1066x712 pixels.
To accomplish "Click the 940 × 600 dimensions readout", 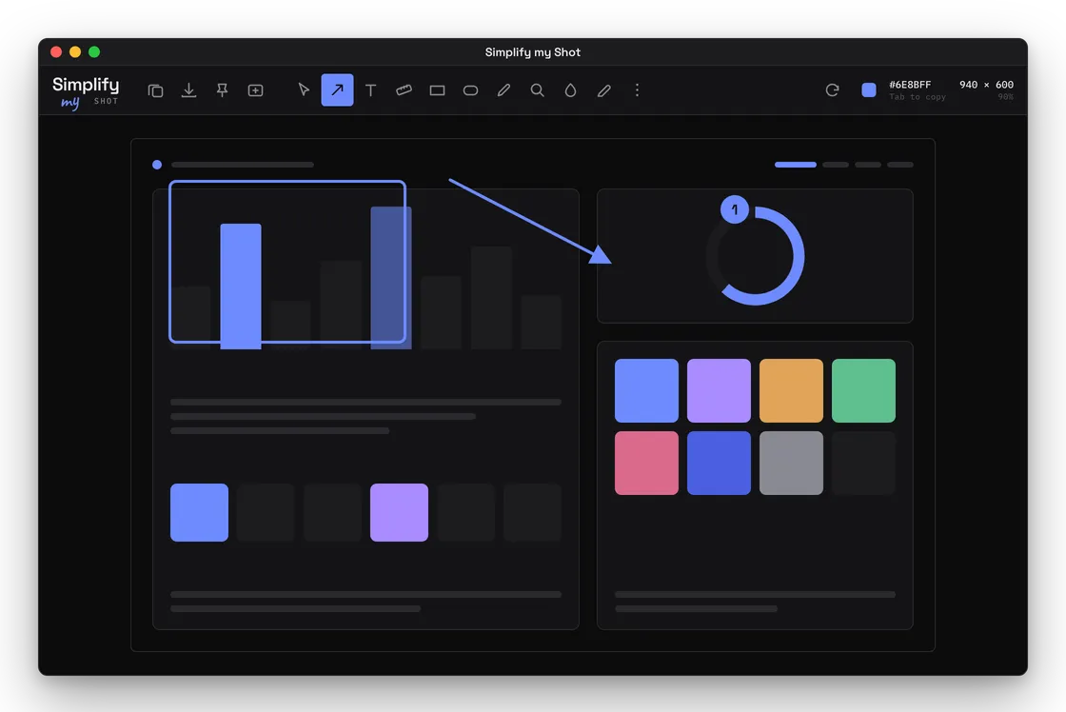I will tap(986, 85).
